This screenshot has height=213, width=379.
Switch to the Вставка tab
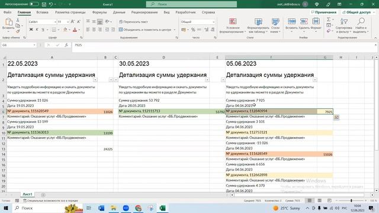(x=42, y=12)
